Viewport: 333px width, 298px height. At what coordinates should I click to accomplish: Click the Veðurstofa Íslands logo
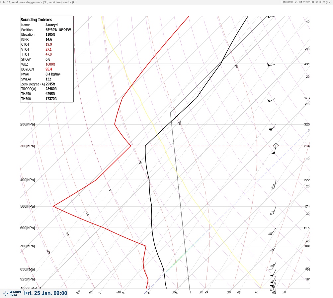[12, 293]
